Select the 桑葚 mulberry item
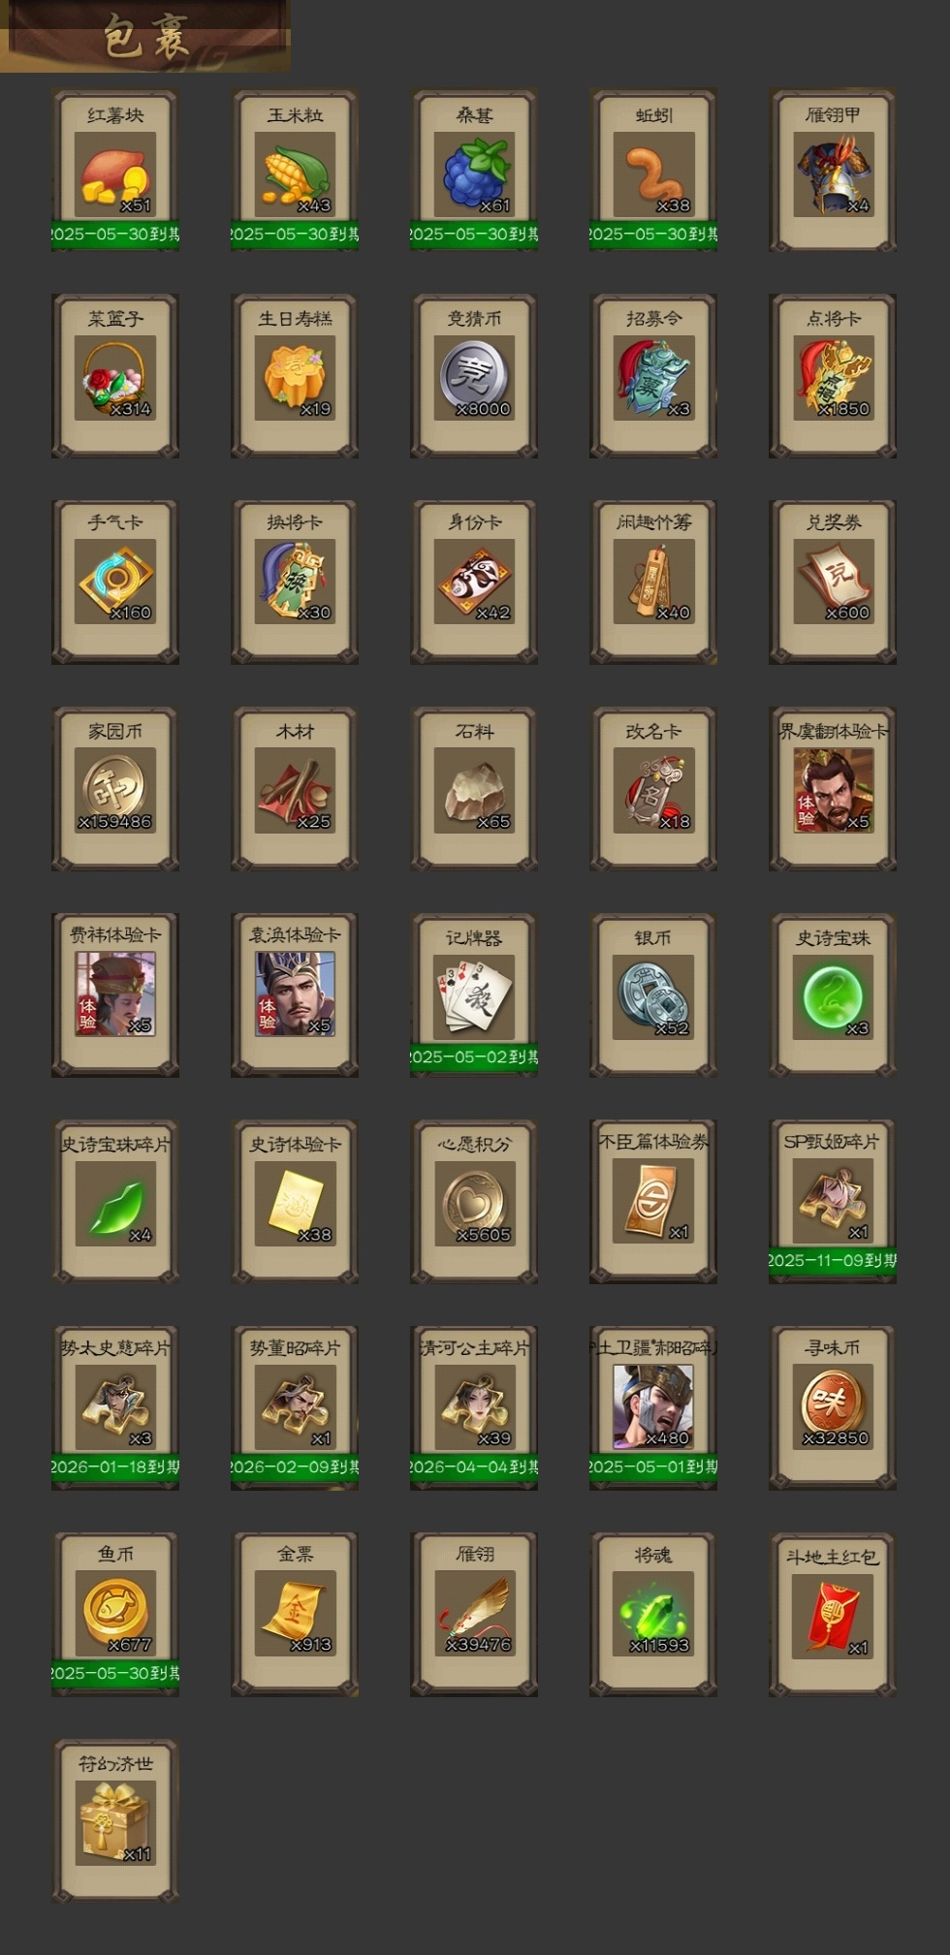 click(x=474, y=171)
